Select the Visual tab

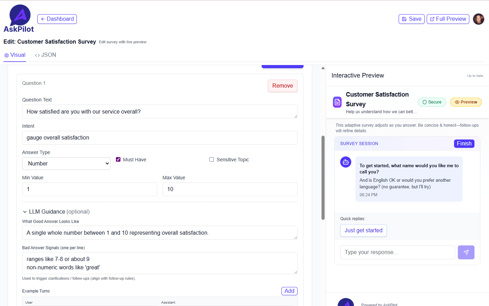[15, 55]
